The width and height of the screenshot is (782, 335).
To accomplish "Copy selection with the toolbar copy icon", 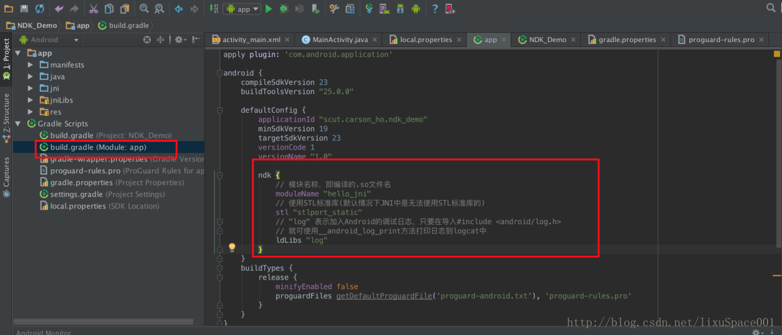I will click(109, 9).
